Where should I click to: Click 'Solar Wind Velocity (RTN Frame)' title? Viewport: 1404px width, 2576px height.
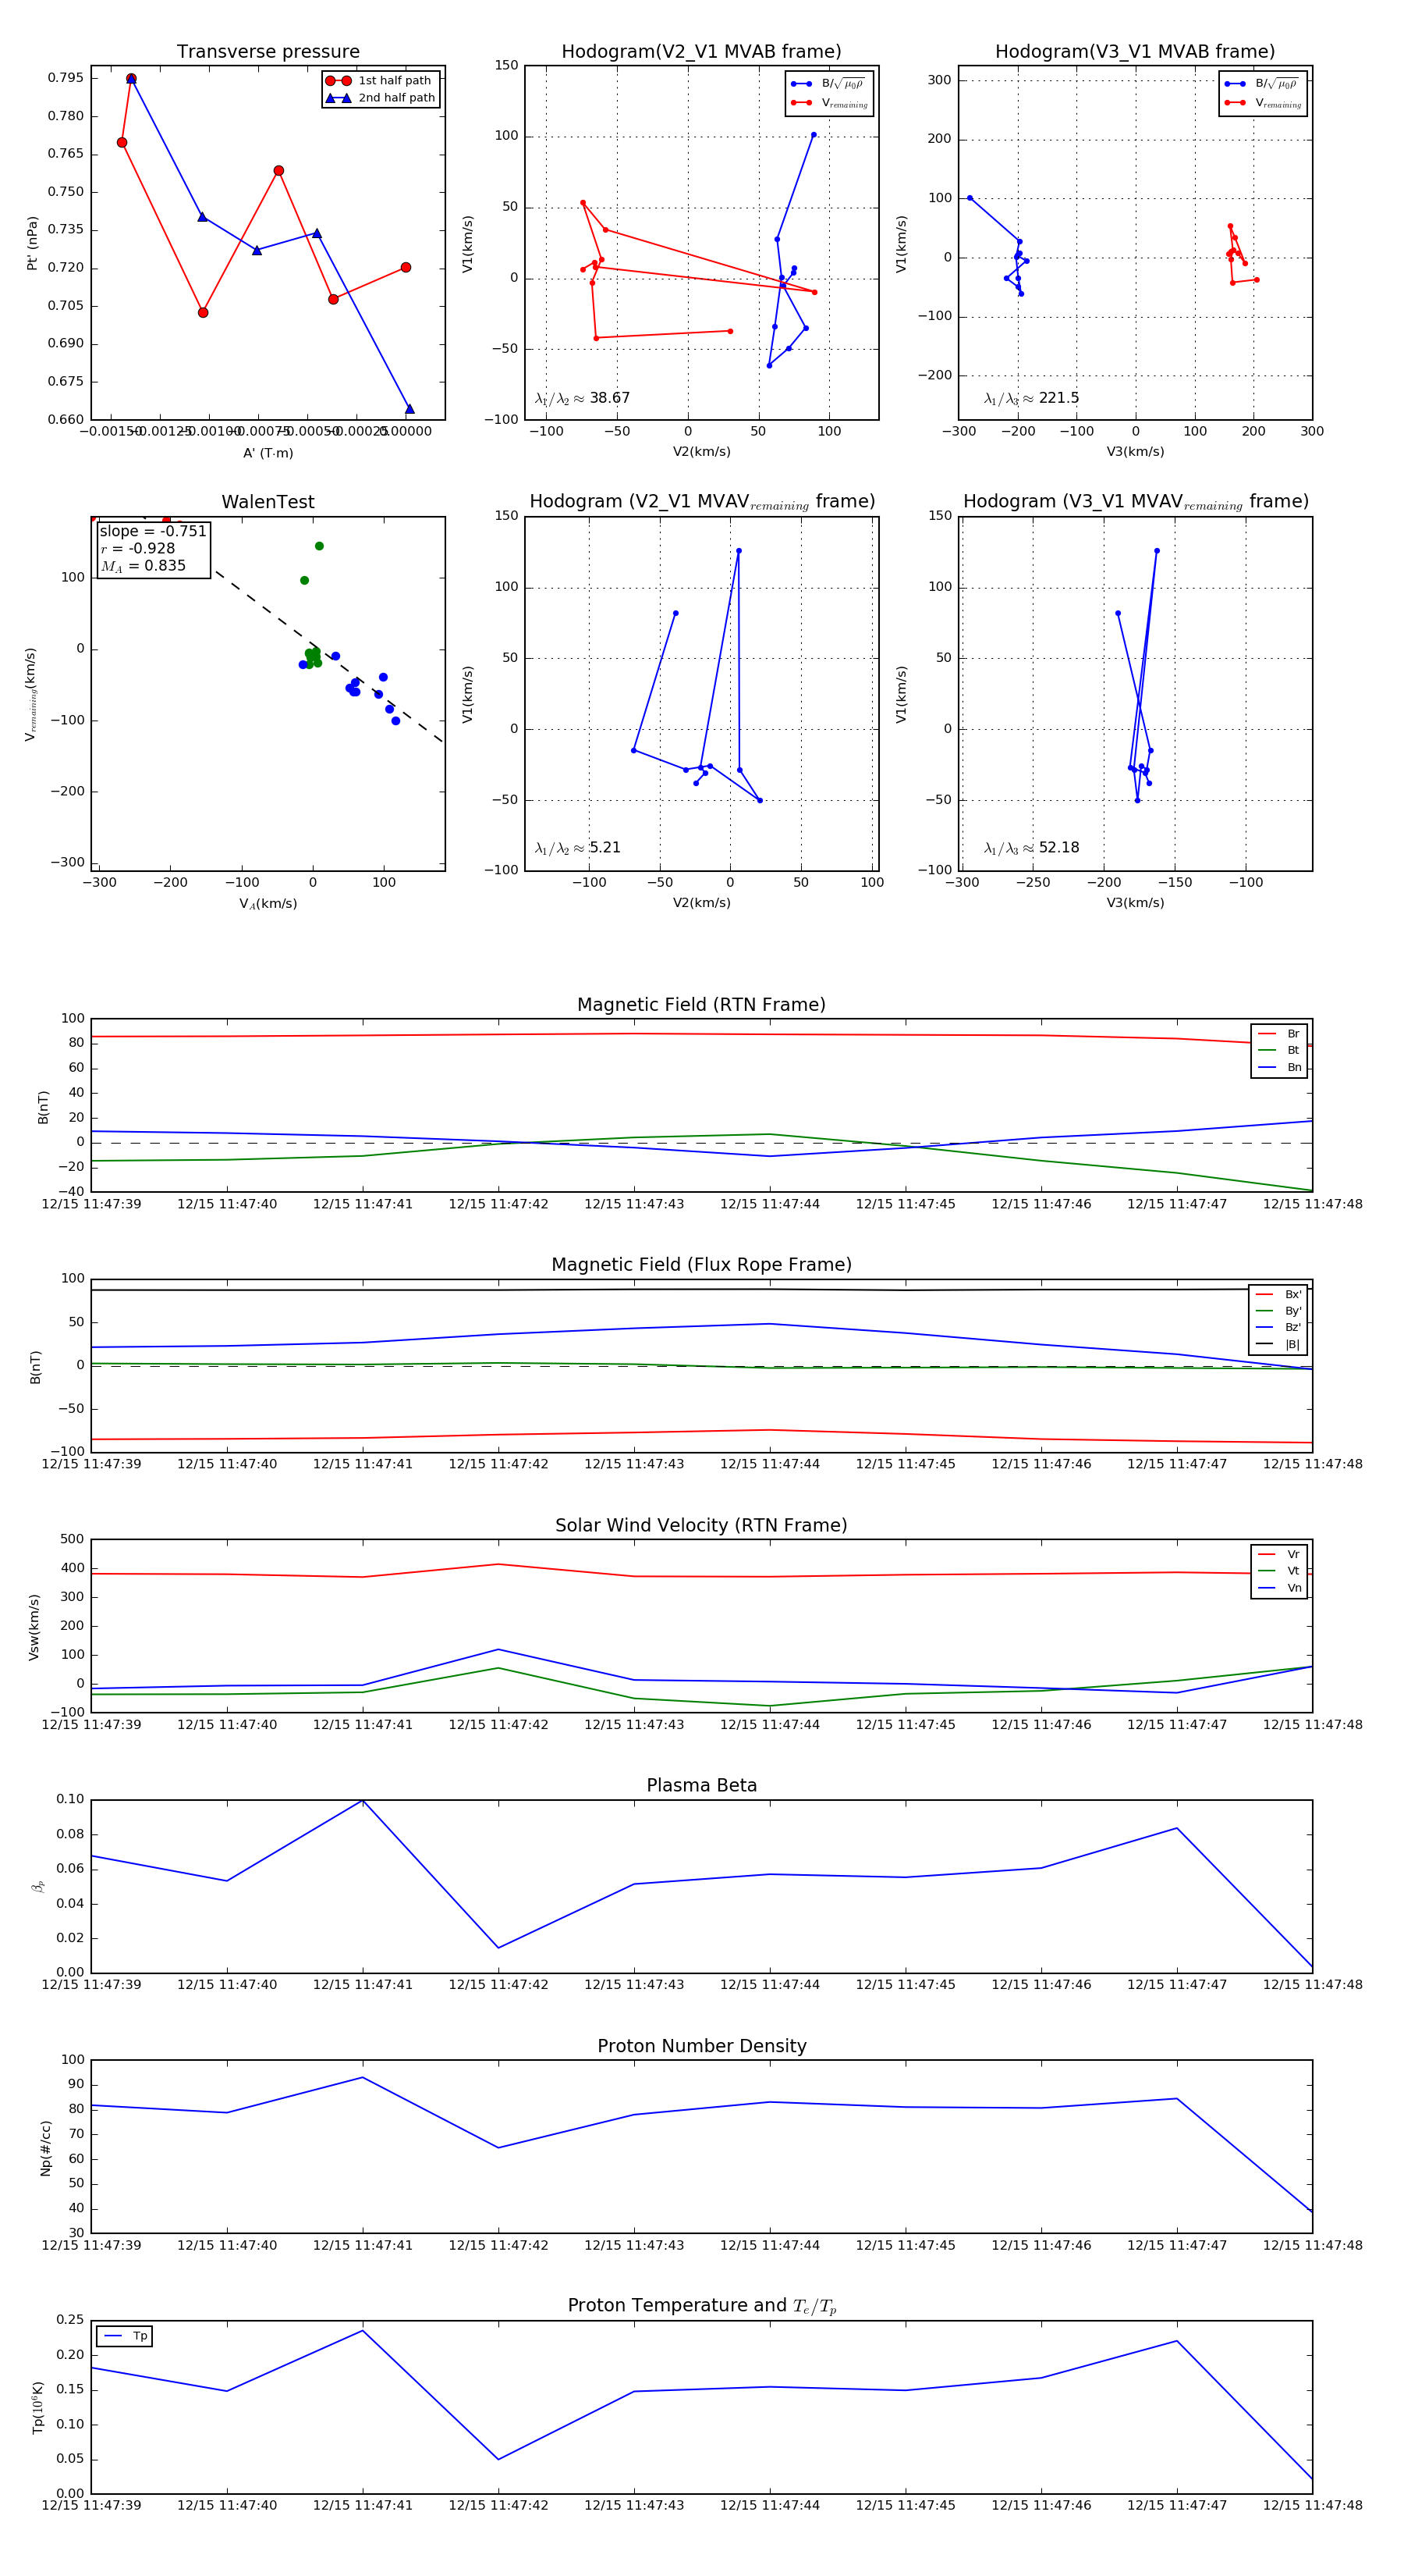pyautogui.click(x=701, y=1525)
